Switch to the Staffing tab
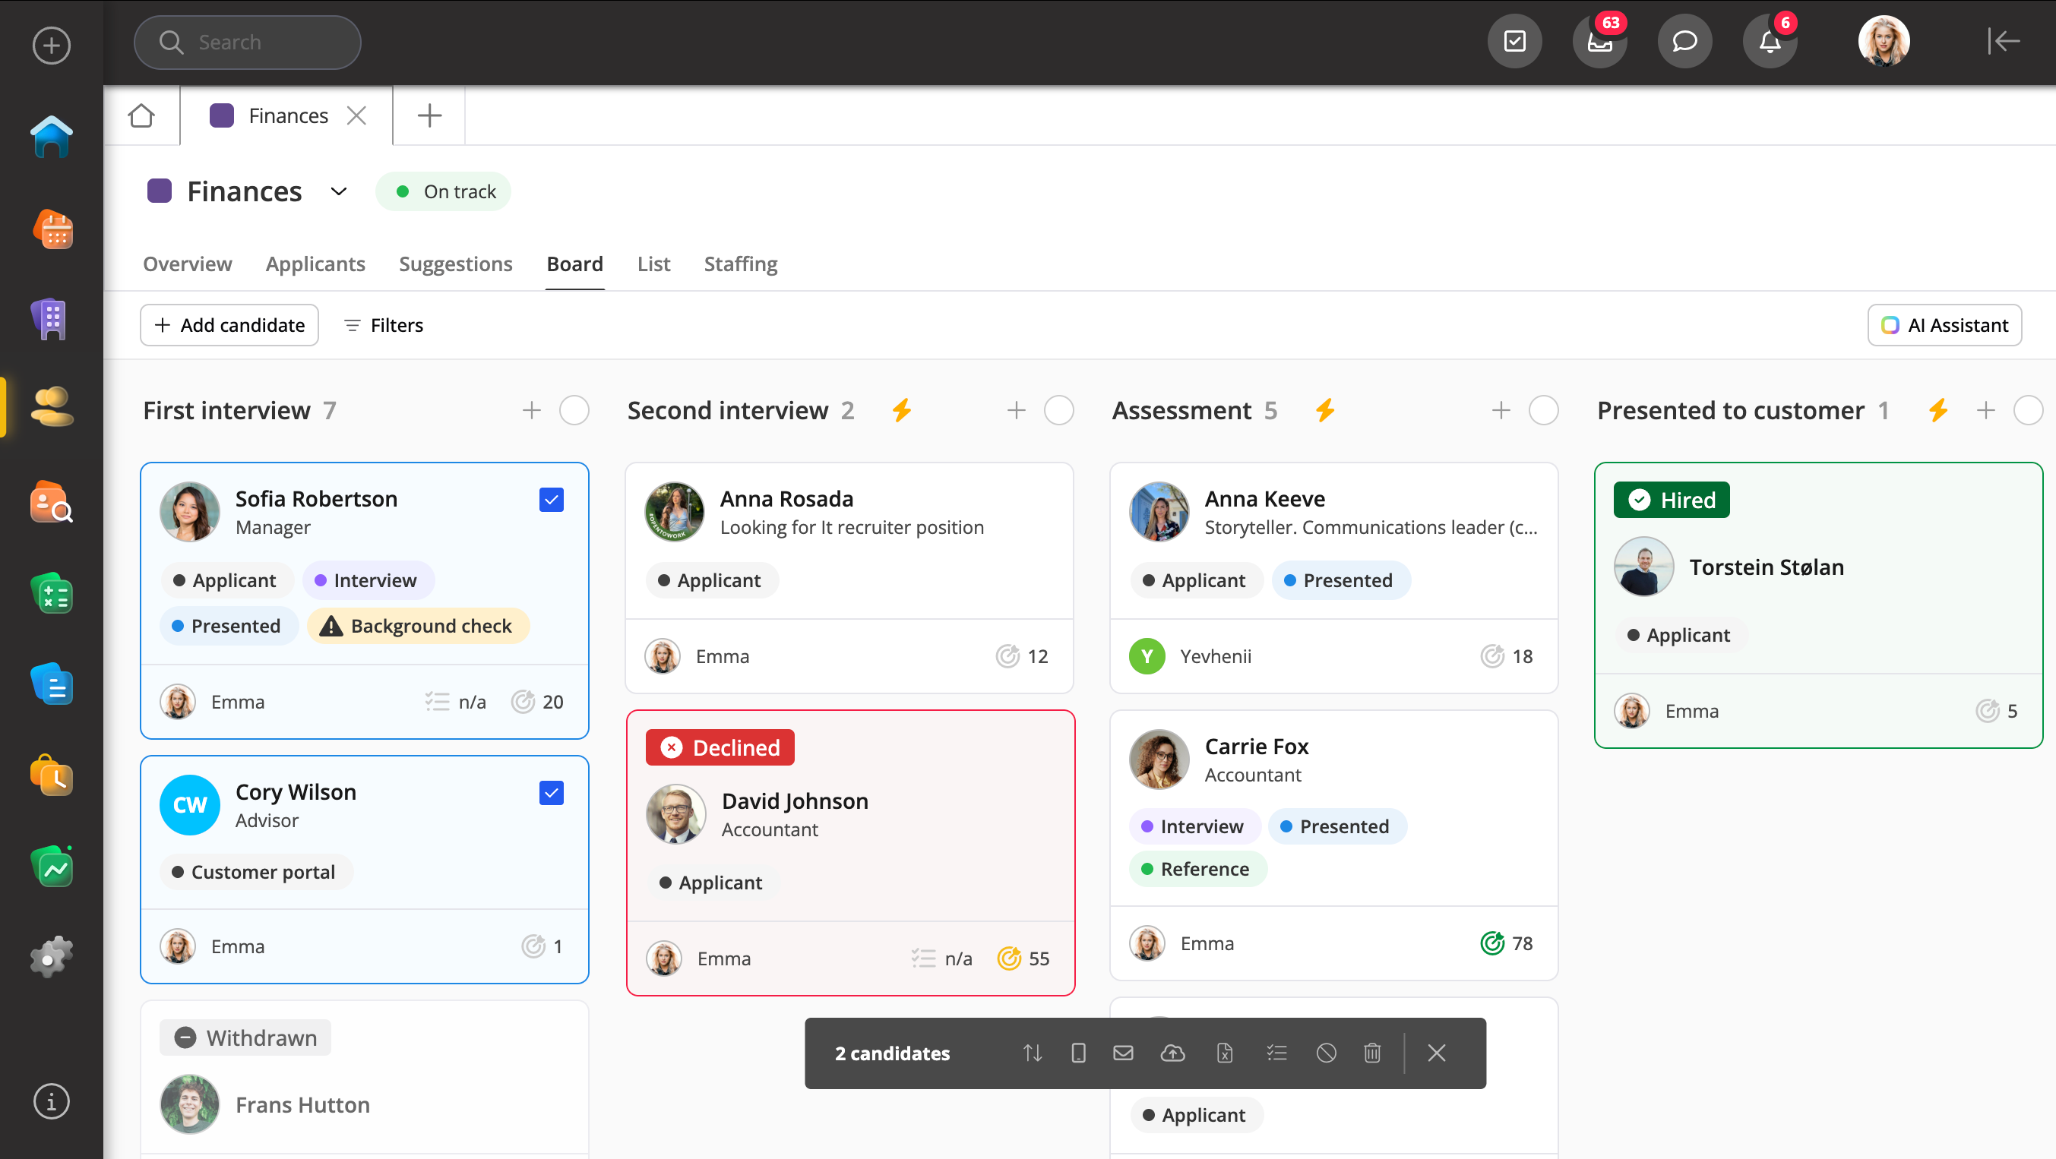Viewport: 2056px width, 1159px height. [x=740, y=264]
